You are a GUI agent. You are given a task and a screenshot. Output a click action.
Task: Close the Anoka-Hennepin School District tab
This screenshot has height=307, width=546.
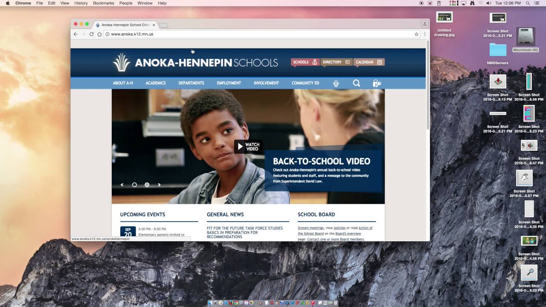tap(154, 25)
